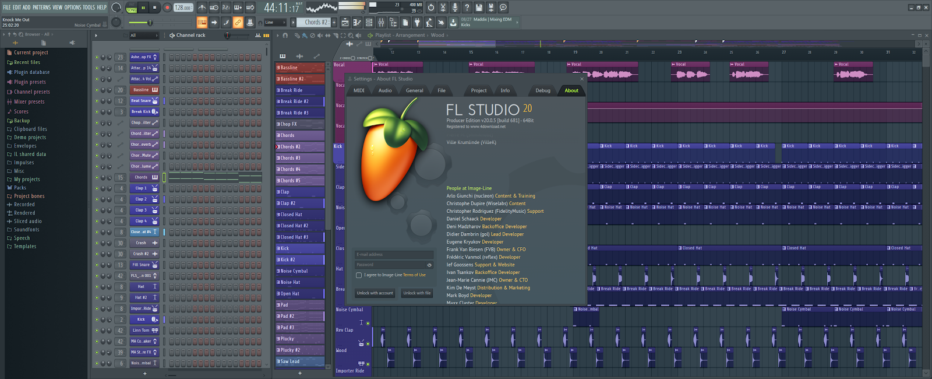
Task: Click Unlock with account button
Action: coord(375,293)
